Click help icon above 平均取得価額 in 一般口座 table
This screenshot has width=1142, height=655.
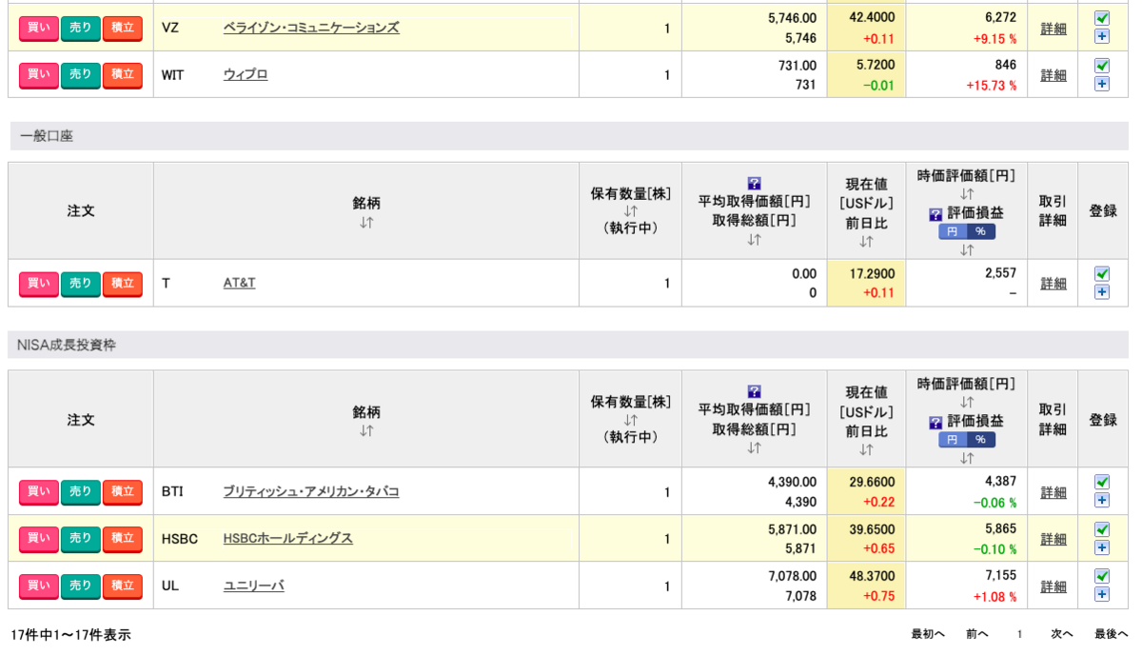pyautogui.click(x=755, y=183)
